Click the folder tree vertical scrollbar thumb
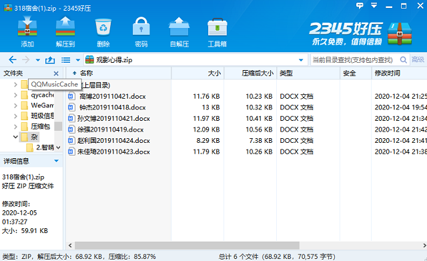Image resolution: width=427 pixels, height=261 pixels. [x=58, y=126]
